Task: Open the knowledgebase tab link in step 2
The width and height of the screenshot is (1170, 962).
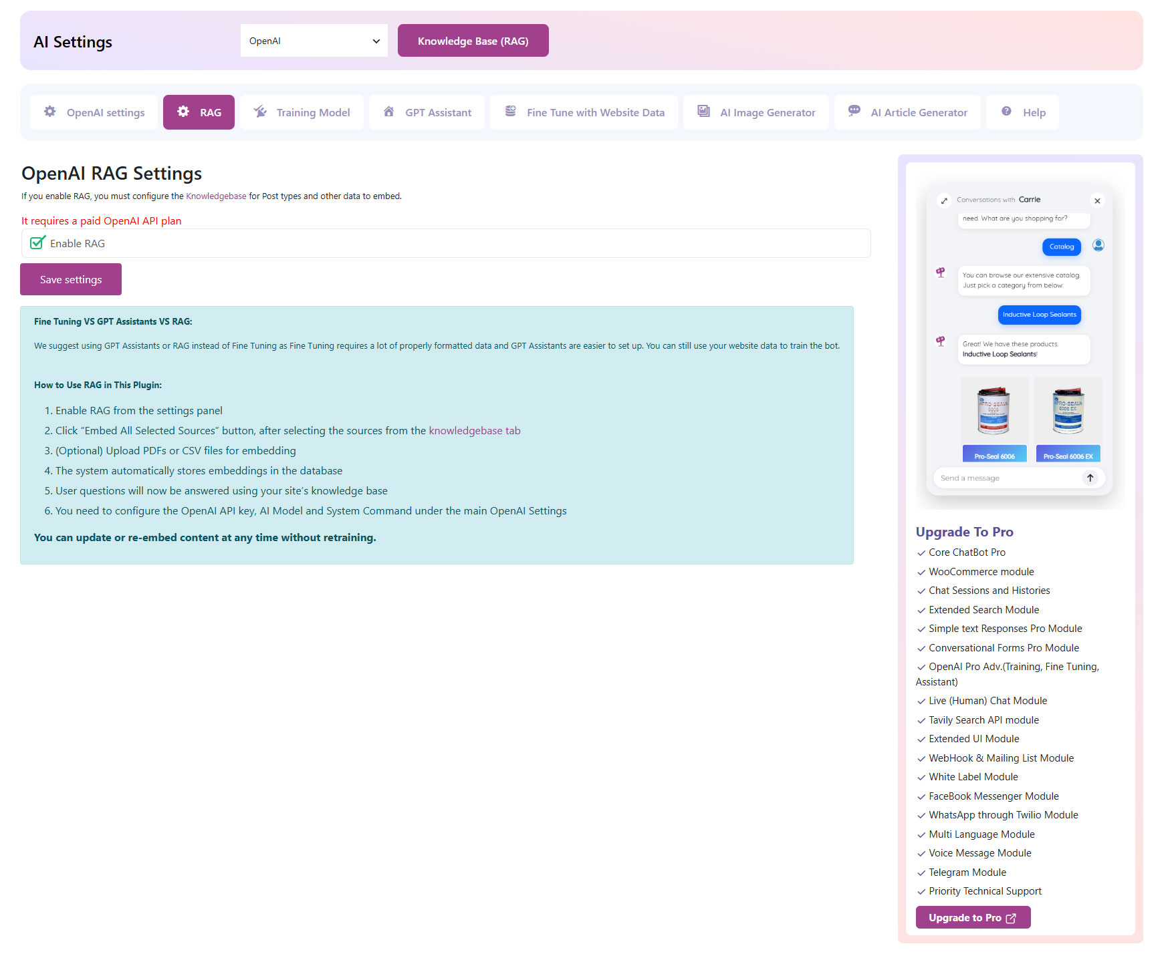Action: 475,431
